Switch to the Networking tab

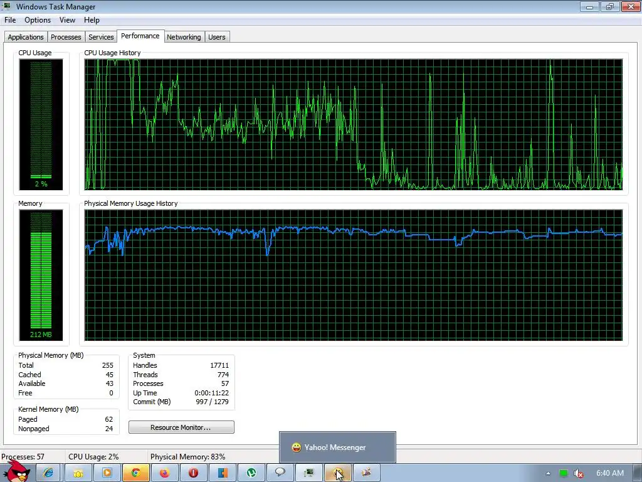(184, 37)
